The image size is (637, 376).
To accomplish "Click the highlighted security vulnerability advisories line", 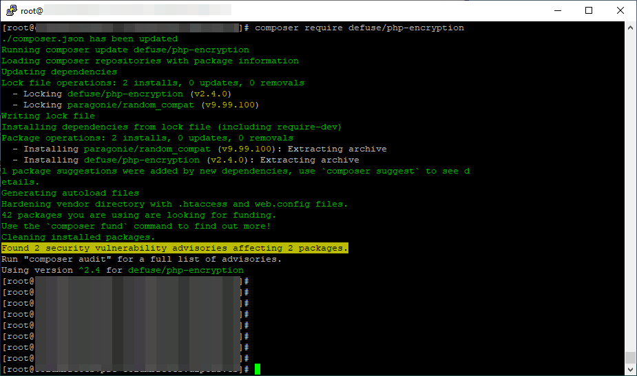I will pyautogui.click(x=175, y=248).
